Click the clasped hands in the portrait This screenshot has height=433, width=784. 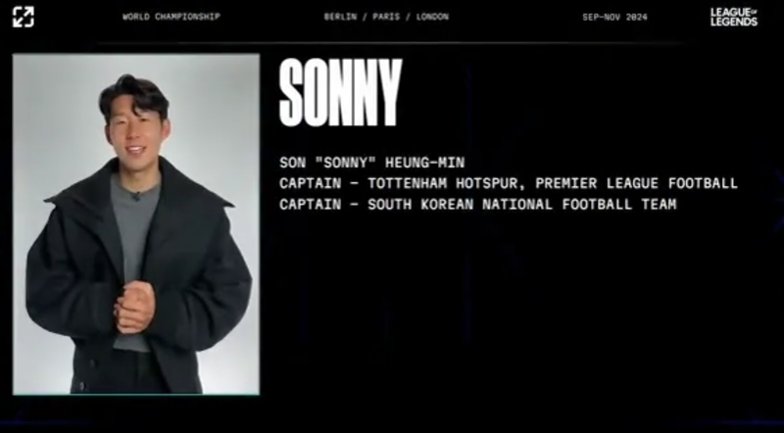pyautogui.click(x=134, y=307)
